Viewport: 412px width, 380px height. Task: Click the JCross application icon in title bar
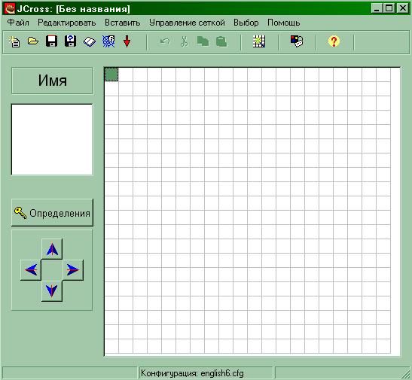(10, 9)
